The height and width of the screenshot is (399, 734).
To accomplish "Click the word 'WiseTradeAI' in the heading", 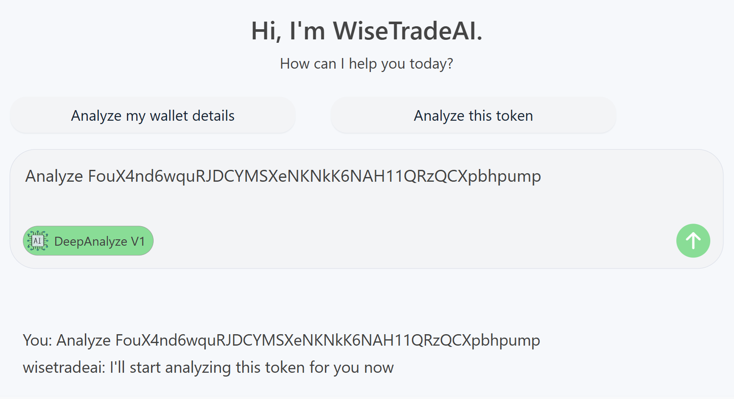I will coord(407,31).
